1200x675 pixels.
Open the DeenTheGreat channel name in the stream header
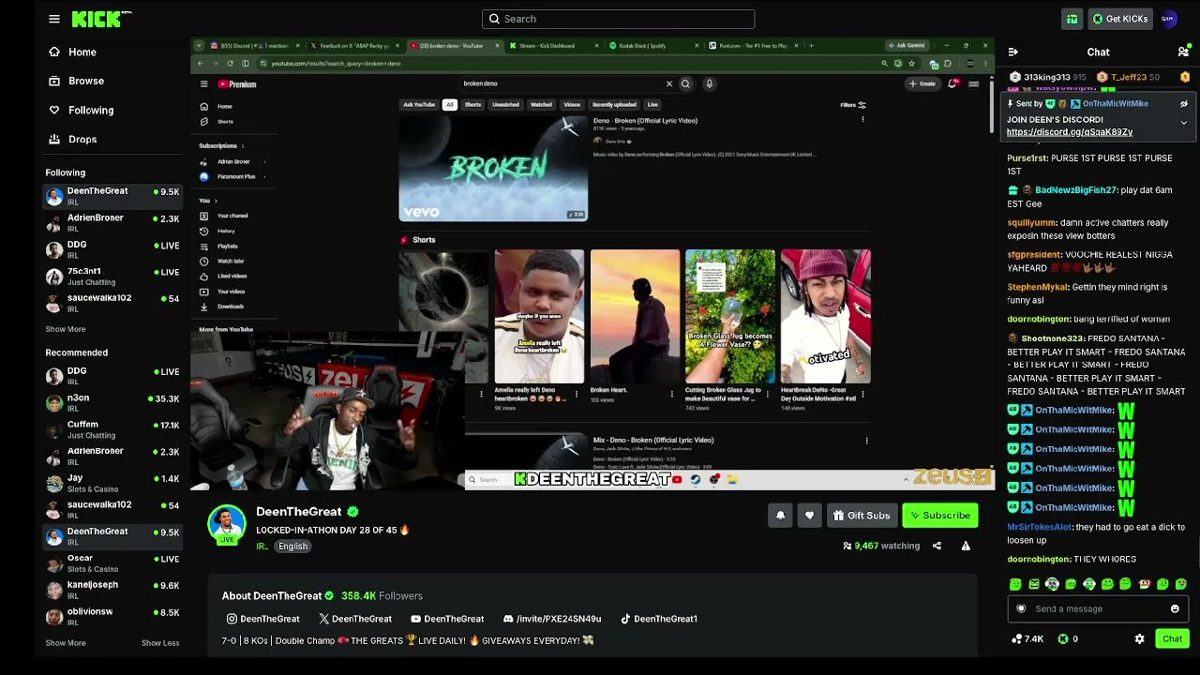(299, 512)
